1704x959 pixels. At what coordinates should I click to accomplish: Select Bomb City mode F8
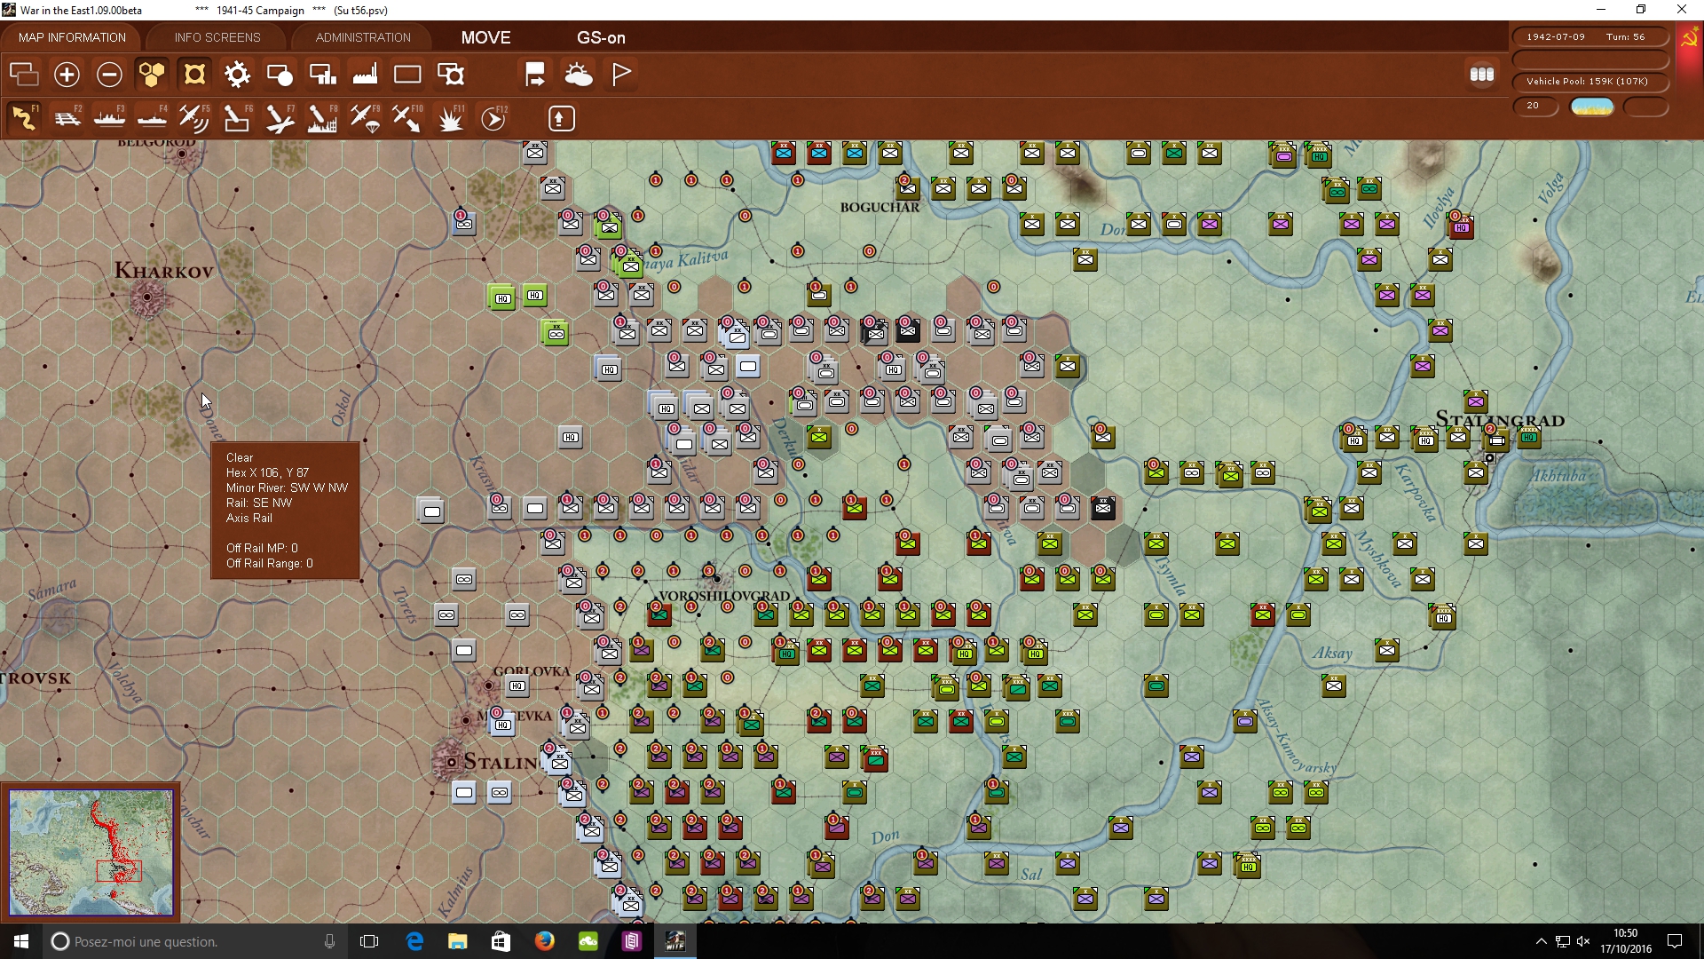pyautogui.click(x=322, y=118)
